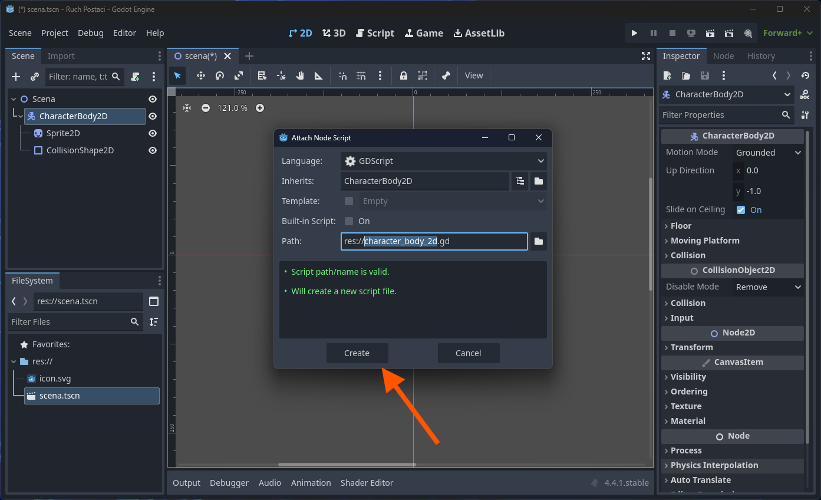Click Create in Attach Node Script
This screenshot has height=500, width=821.
pos(357,353)
